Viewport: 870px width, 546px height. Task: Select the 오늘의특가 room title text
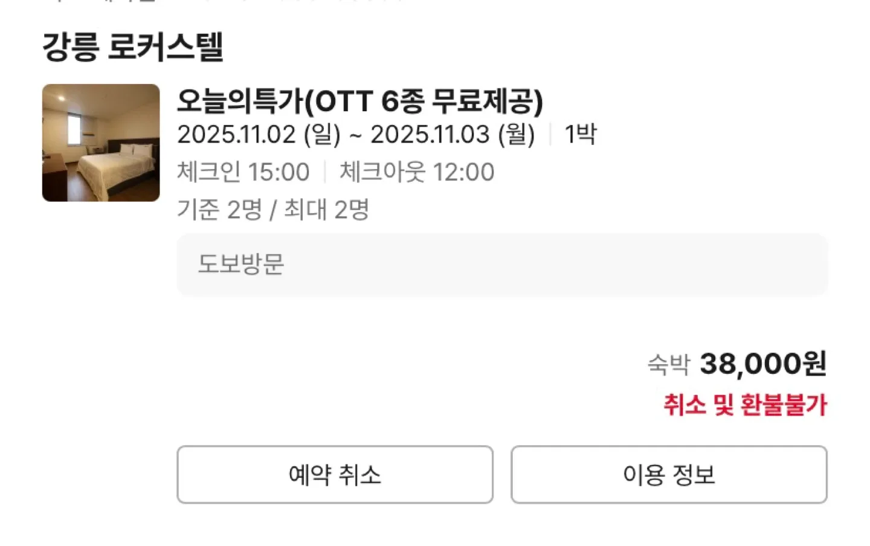[240, 101]
